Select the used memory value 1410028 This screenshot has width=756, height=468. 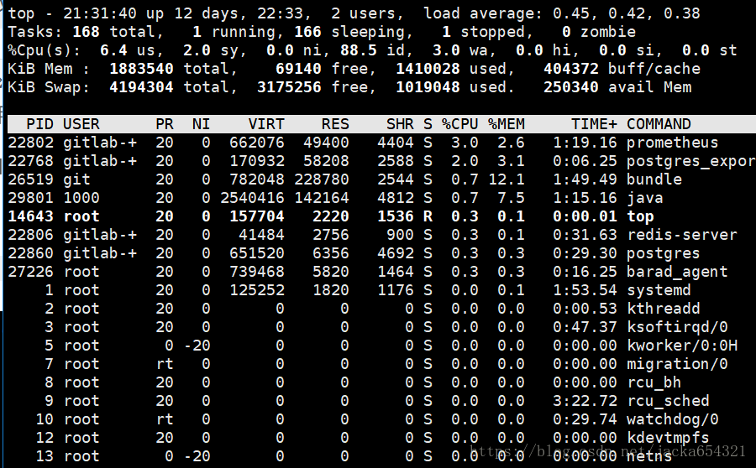pyautogui.click(x=428, y=69)
